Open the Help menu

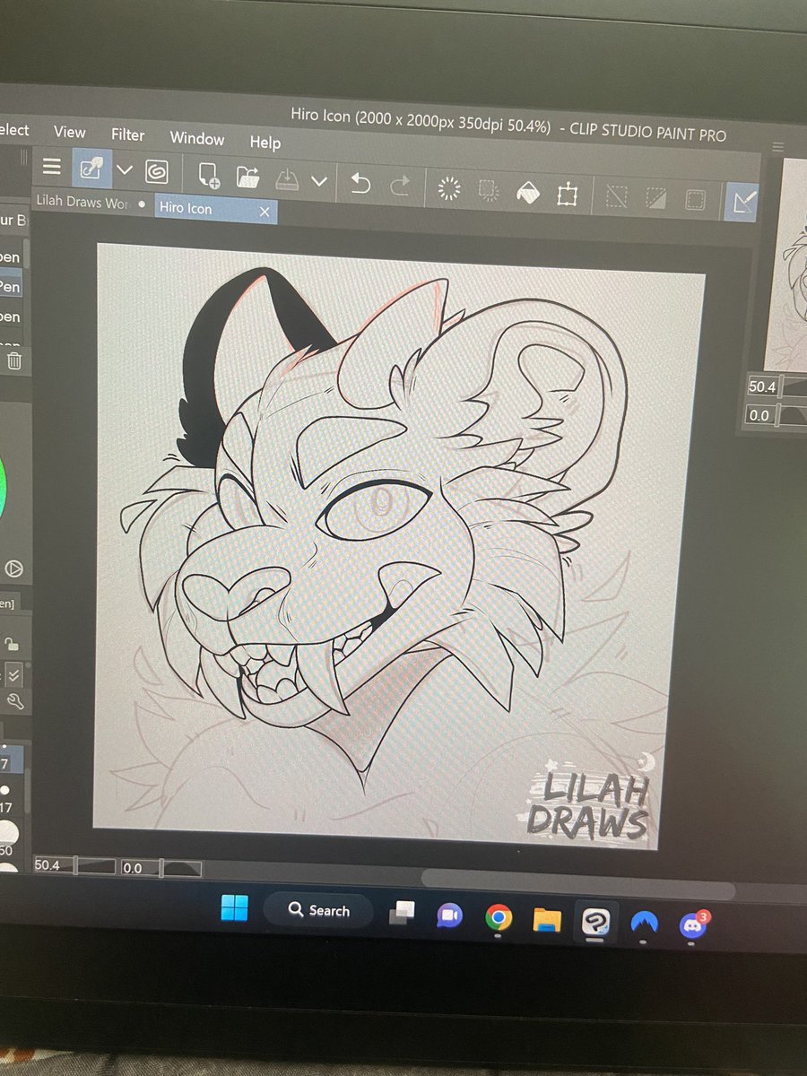[265, 143]
